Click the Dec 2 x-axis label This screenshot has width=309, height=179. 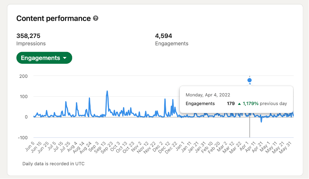158,147
